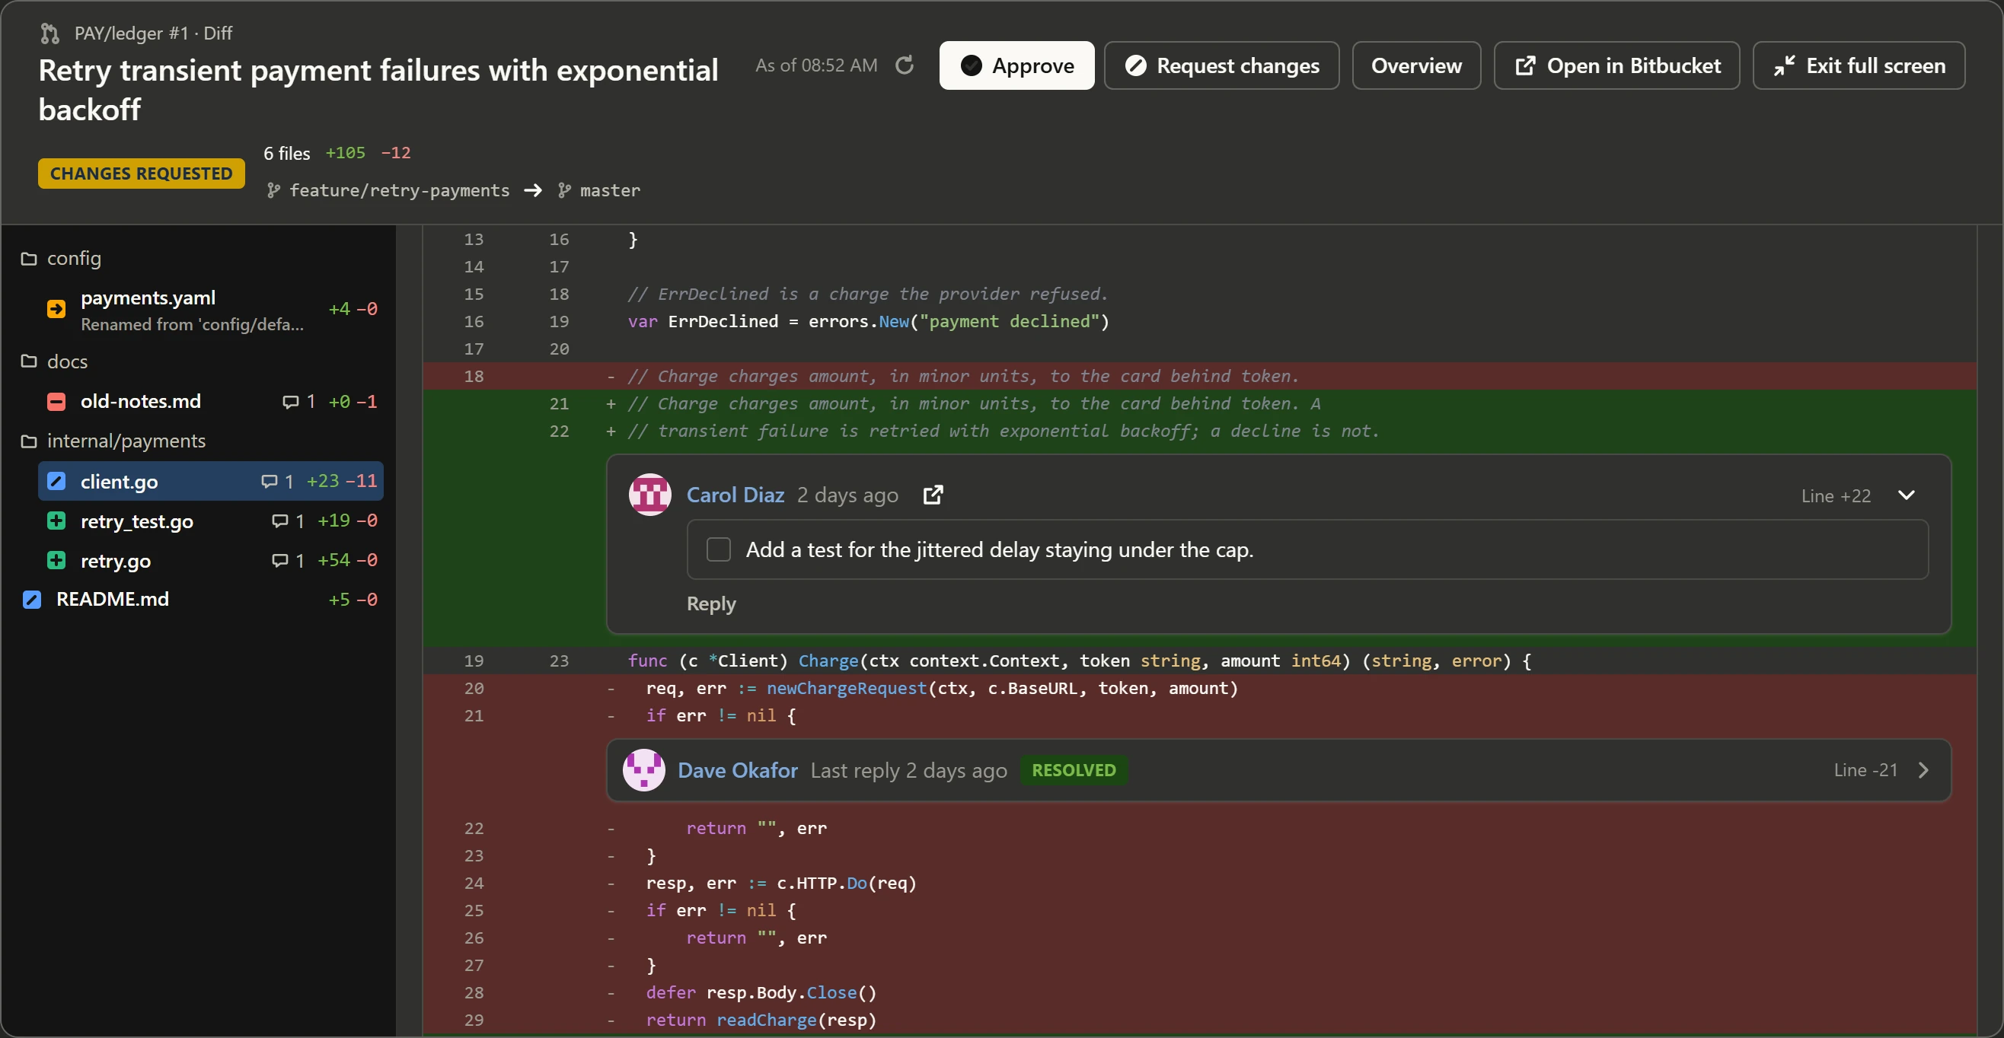Open the README.md file diff
The width and height of the screenshot is (2004, 1038).
pos(199,600)
